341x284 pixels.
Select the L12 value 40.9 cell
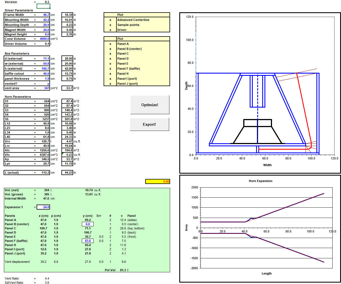coord(44,123)
